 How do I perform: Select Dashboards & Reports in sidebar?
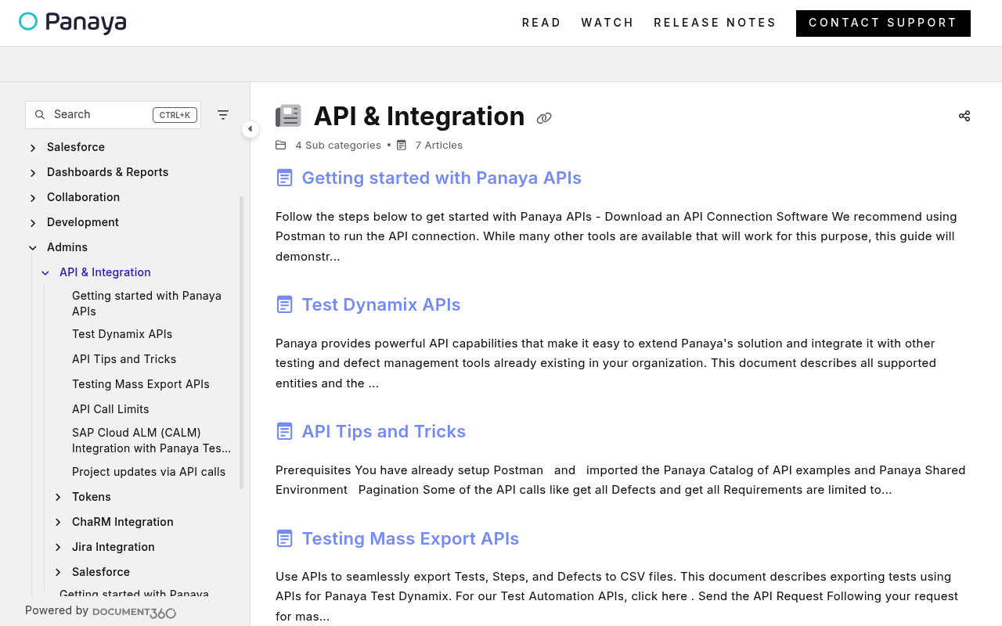coord(107,172)
